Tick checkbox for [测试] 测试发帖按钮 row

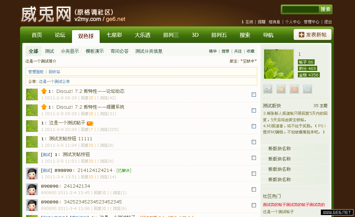tap(254, 158)
